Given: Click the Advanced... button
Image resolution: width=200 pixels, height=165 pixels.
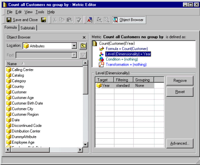Looking at the screenshot, I should [180, 144].
